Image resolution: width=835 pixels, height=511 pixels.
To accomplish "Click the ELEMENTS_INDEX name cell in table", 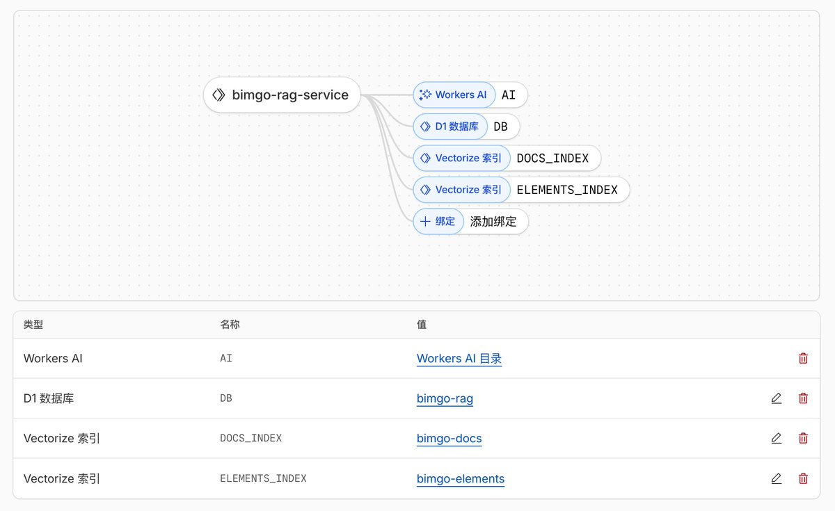I will (x=263, y=478).
